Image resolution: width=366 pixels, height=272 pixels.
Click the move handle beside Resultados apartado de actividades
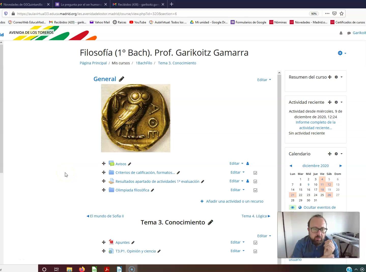coord(104,181)
